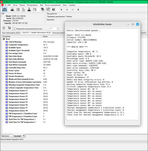Click the refresh interval input field
This screenshot has height=151, width=148.
[x=53, y=29]
